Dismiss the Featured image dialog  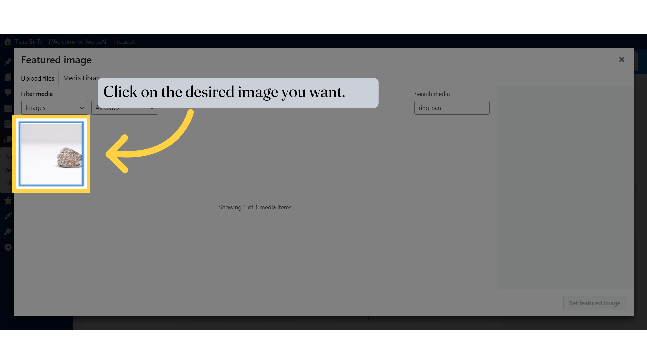[x=621, y=59]
